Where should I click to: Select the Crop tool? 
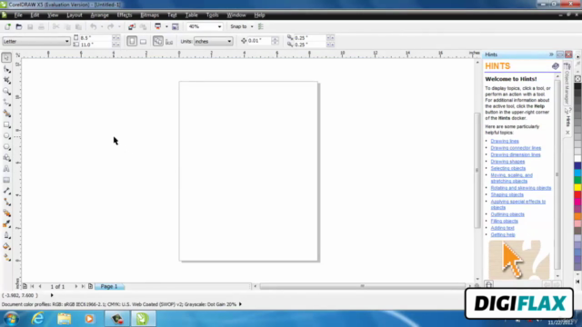click(x=6, y=80)
